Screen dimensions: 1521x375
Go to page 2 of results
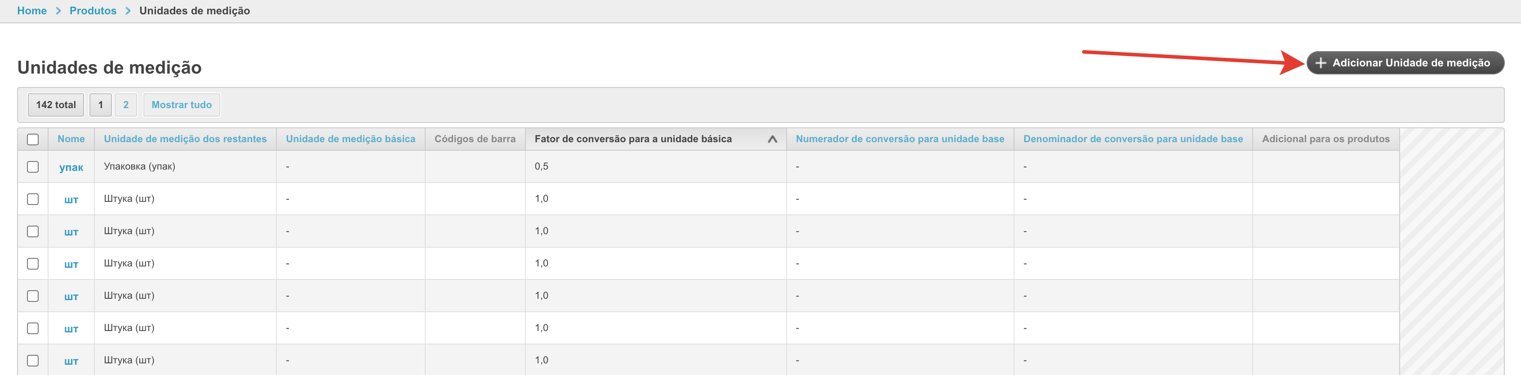[x=126, y=105]
